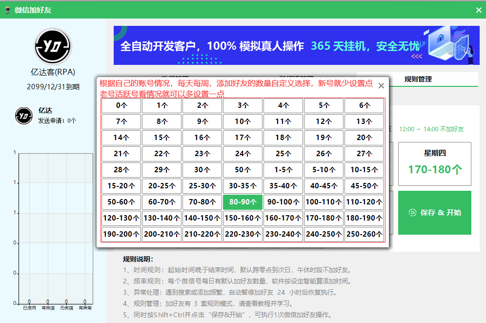
Task: Pick the 140-150个 range
Action: [x=202, y=218]
